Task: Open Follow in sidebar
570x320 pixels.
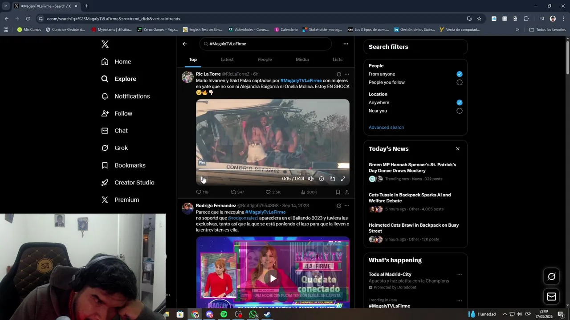Action: pos(117,113)
